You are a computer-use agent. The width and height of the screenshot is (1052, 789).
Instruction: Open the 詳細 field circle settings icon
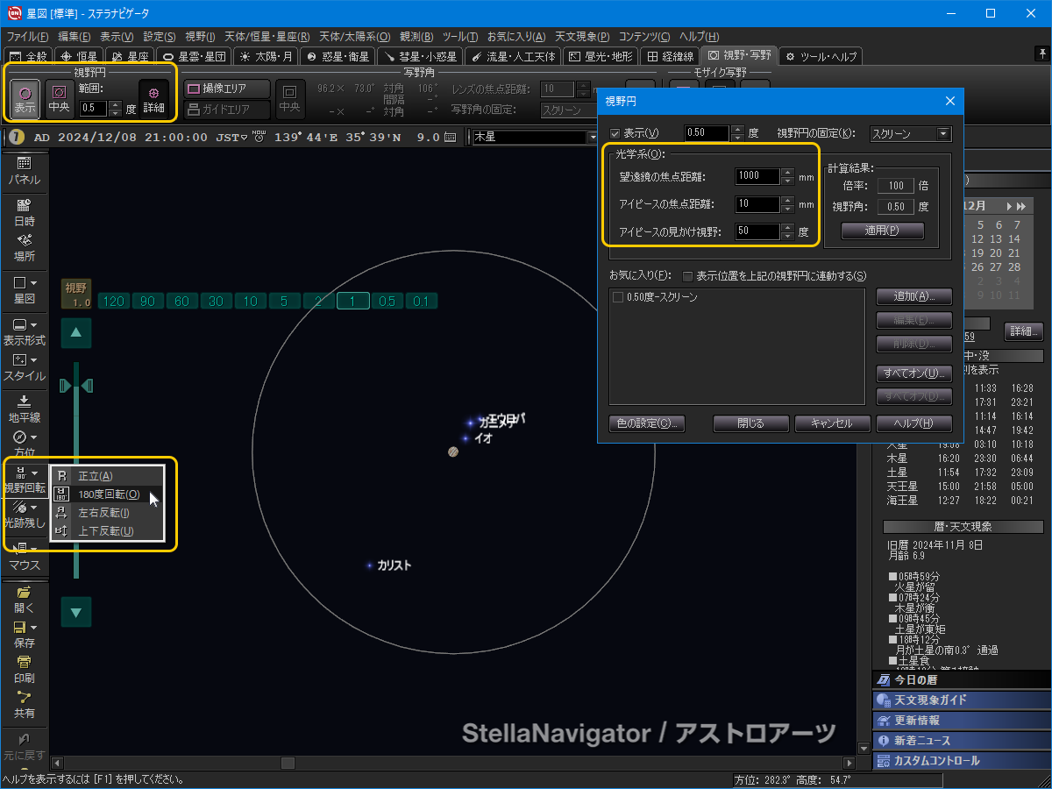coord(154,98)
